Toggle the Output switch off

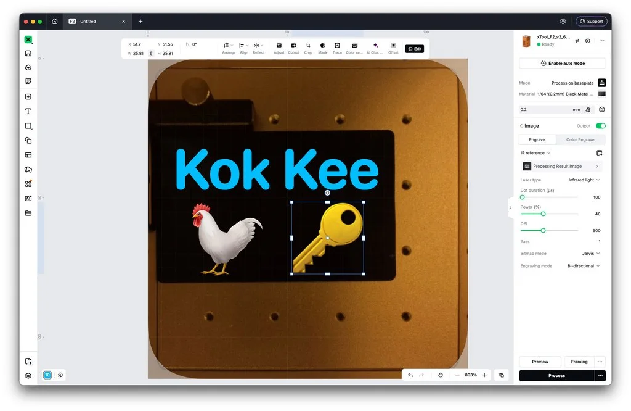(600, 126)
